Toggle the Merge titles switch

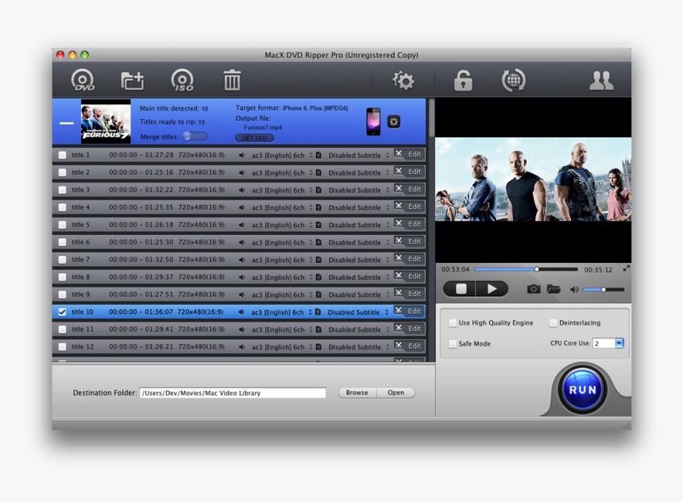tap(195, 137)
